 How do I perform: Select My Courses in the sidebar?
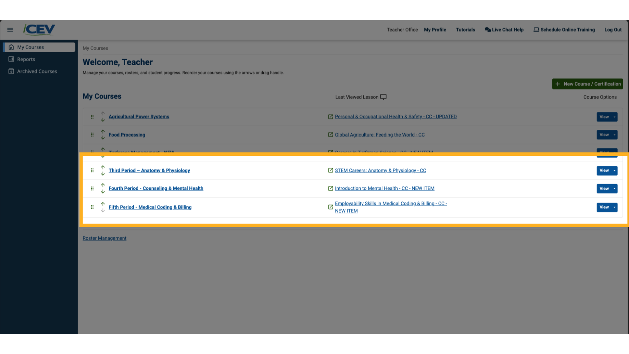pos(30,47)
